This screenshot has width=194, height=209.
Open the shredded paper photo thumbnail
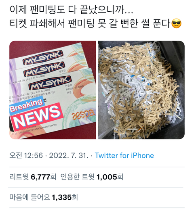141,90
